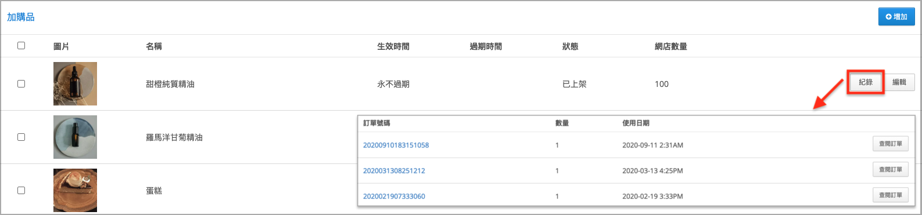Open the 蛋糕 product thumbnail
The width and height of the screenshot is (922, 215).
tap(75, 191)
